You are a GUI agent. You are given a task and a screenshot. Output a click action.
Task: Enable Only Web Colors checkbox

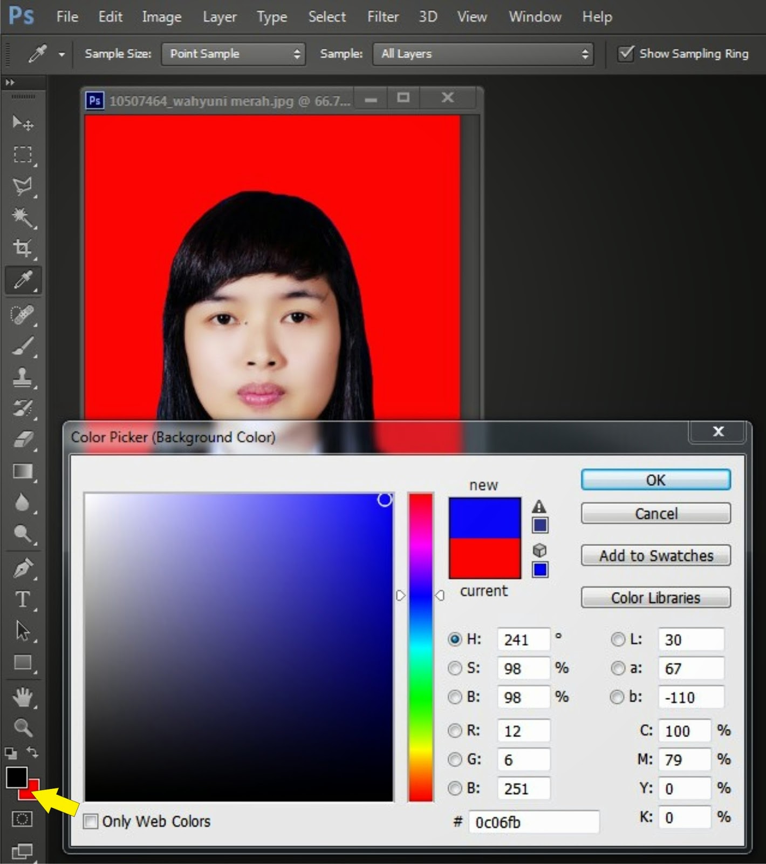91,822
